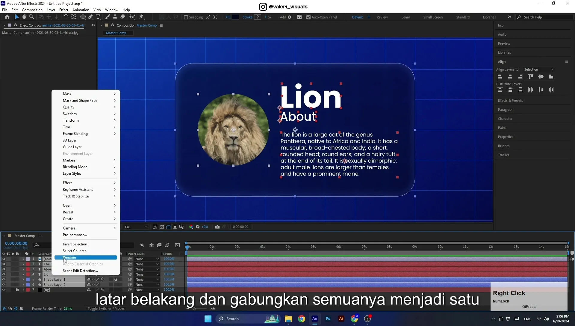Expand the [Bg] layer twirl arrow
575x326 pixels.
(x=23, y=290)
